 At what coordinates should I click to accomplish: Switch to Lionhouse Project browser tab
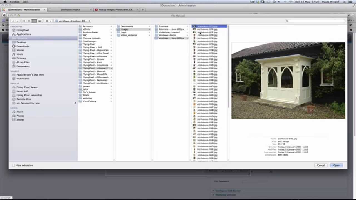pyautogui.click(x=70, y=10)
